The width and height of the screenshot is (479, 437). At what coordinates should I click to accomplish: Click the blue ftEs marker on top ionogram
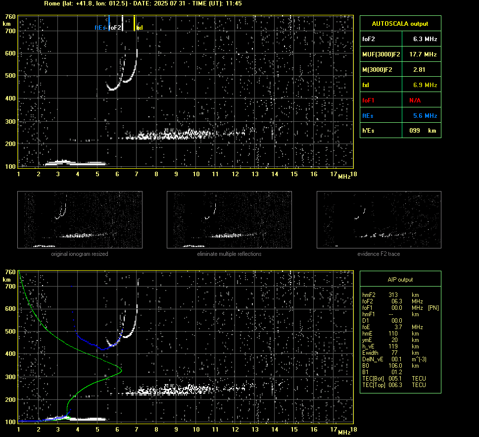pos(109,23)
